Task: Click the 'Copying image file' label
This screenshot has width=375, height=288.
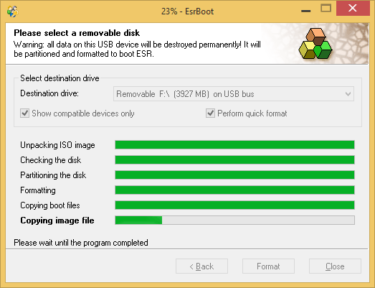Action: [57, 220]
